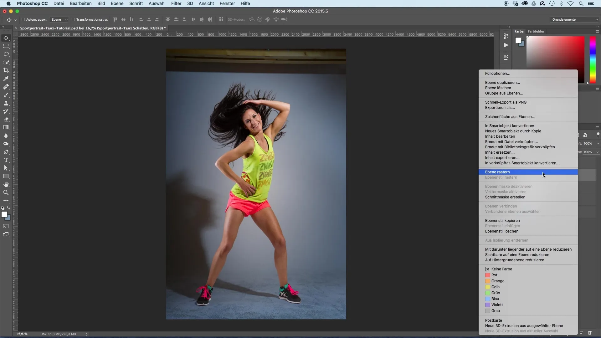Select the Gradient tool
The image size is (601, 338).
(x=6, y=127)
